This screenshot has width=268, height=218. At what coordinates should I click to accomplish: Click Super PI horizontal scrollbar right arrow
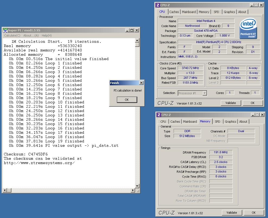click(133, 190)
